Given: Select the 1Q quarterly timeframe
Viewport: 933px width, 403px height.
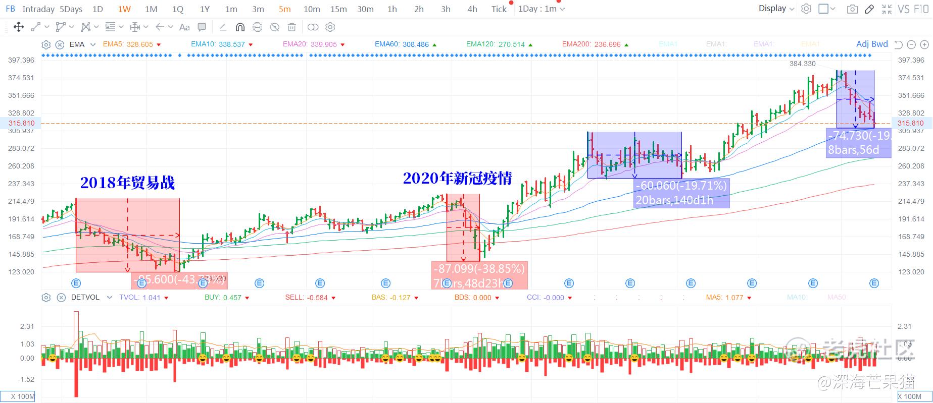Looking at the screenshot, I should 178,9.
